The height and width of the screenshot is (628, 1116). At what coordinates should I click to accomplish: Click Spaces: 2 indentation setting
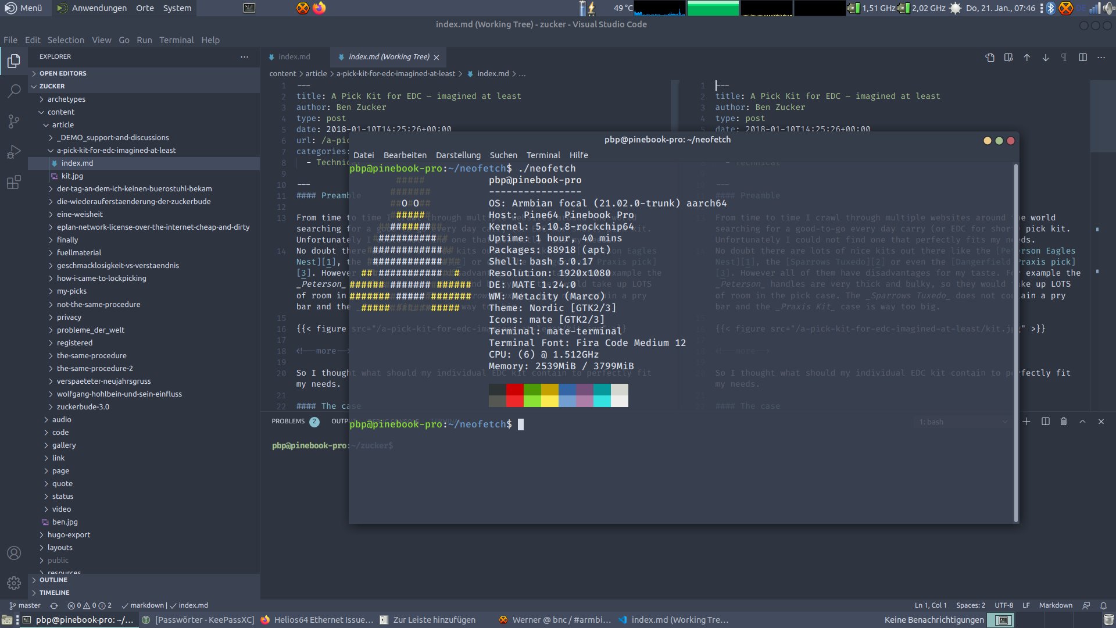pos(971,605)
